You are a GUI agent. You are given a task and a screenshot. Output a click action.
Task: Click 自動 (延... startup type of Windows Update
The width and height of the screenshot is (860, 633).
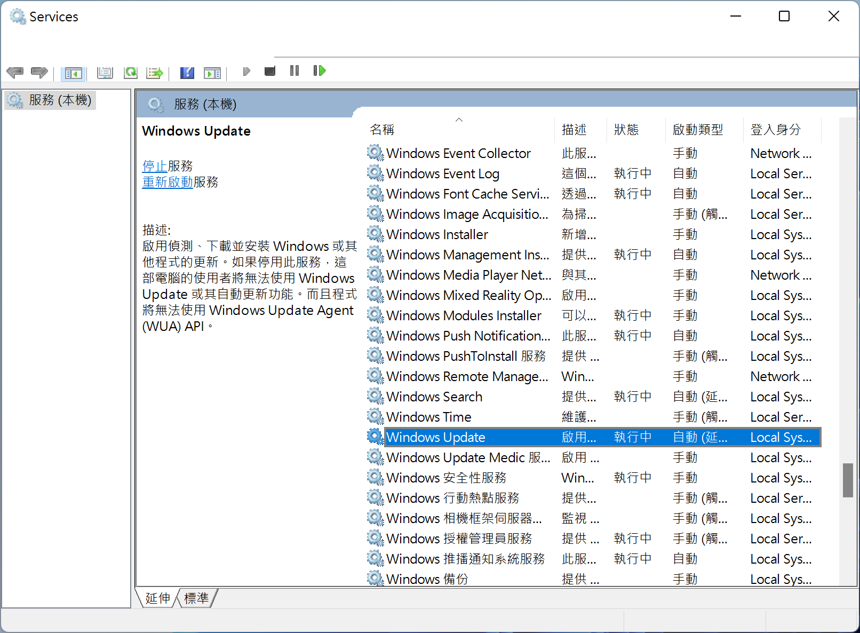(x=700, y=437)
